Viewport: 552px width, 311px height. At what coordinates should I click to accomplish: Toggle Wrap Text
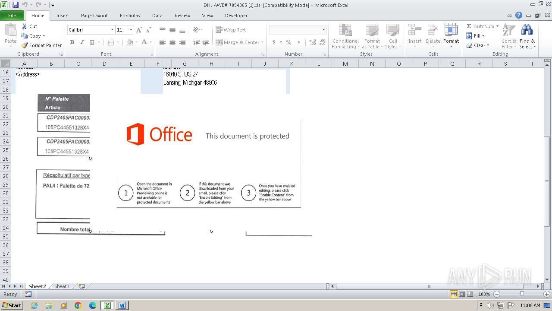click(231, 30)
